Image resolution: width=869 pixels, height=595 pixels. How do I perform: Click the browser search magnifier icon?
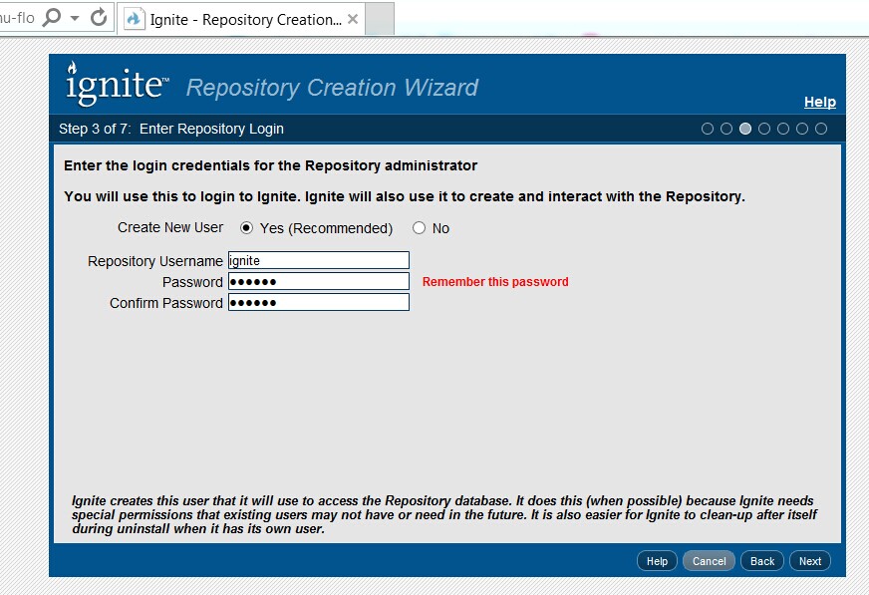point(52,17)
